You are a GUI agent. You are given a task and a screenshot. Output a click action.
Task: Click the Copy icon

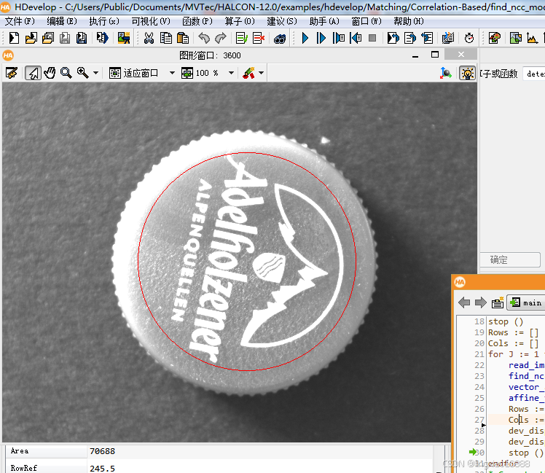(166, 38)
